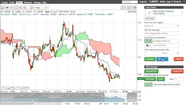Viewport: 186px width, 105px height.
Task: Click the EURUSD symbol search field
Action: 130,2
